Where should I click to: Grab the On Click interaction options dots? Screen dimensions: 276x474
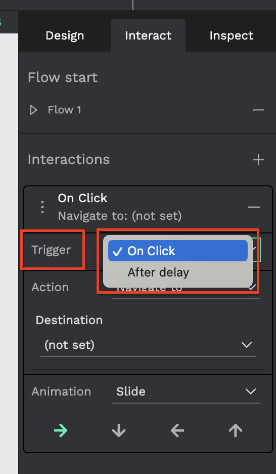[42, 207]
